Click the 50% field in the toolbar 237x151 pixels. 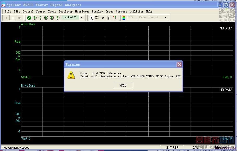click(x=132, y=17)
